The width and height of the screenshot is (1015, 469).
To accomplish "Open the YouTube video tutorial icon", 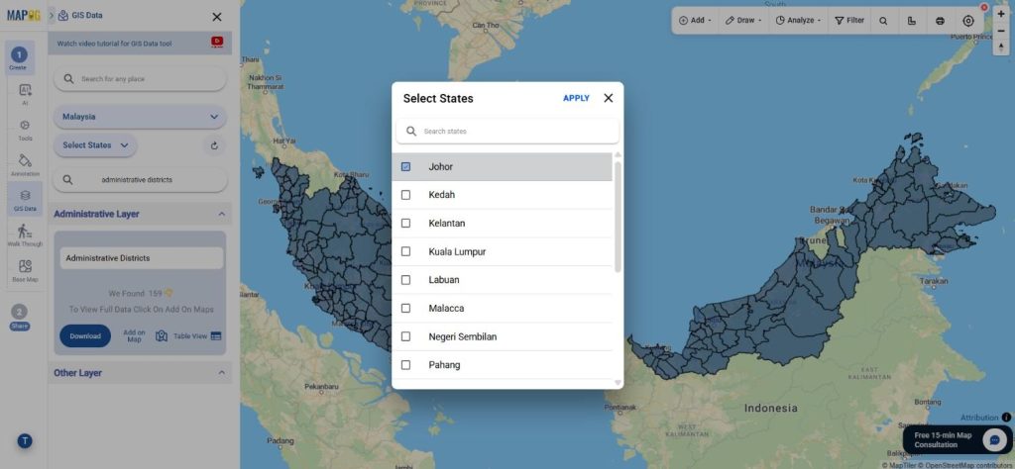I will [217, 42].
